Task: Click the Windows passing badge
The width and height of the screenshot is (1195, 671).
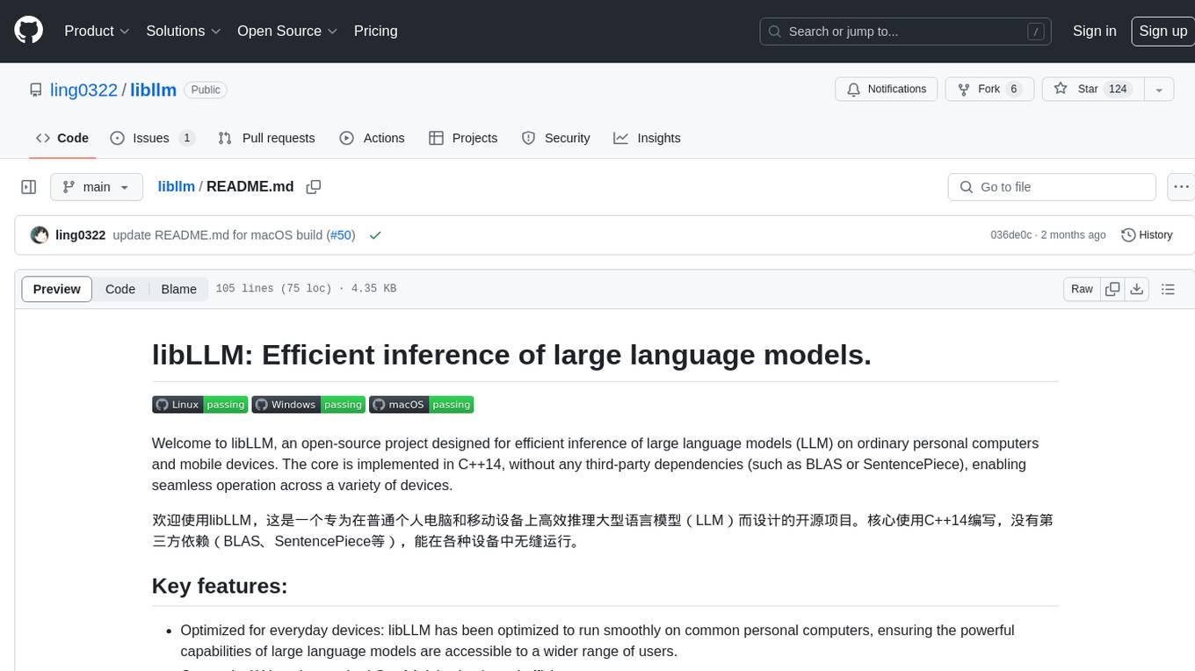Action: point(308,405)
